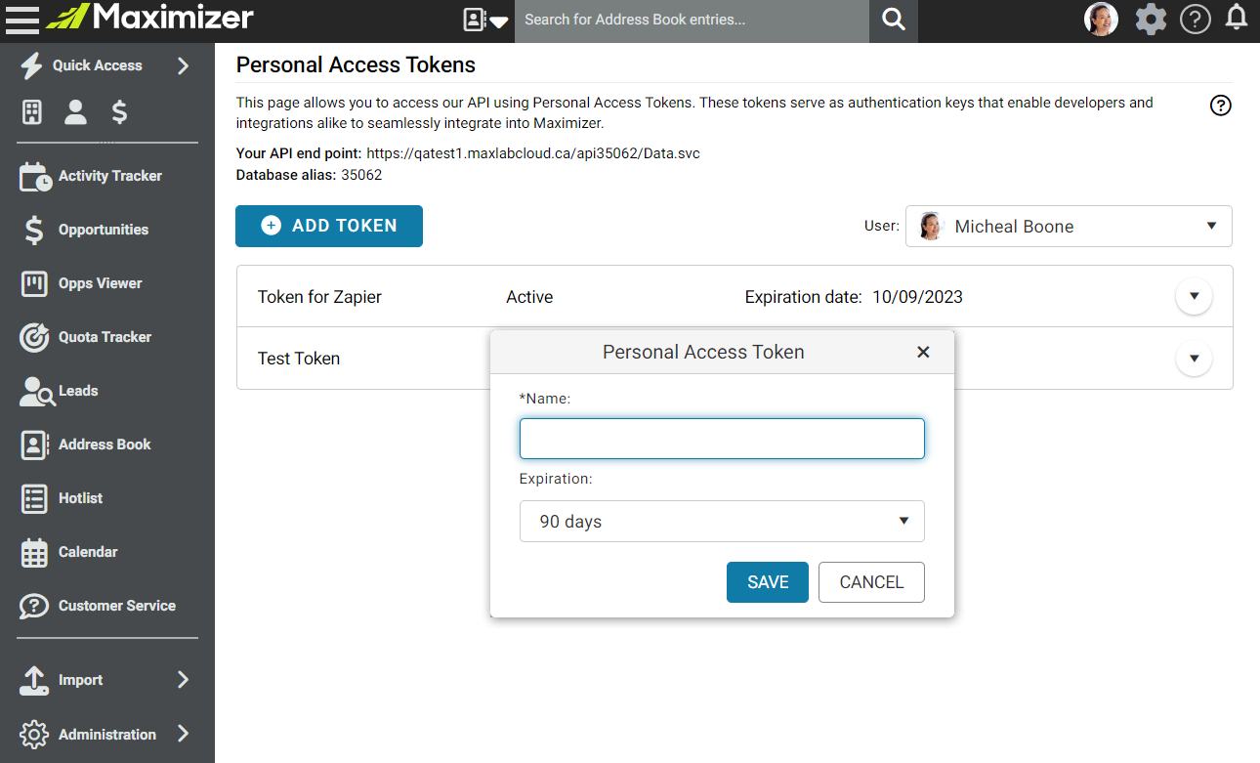This screenshot has width=1260, height=763.
Task: Open help icon in top bar
Action: click(x=1195, y=19)
